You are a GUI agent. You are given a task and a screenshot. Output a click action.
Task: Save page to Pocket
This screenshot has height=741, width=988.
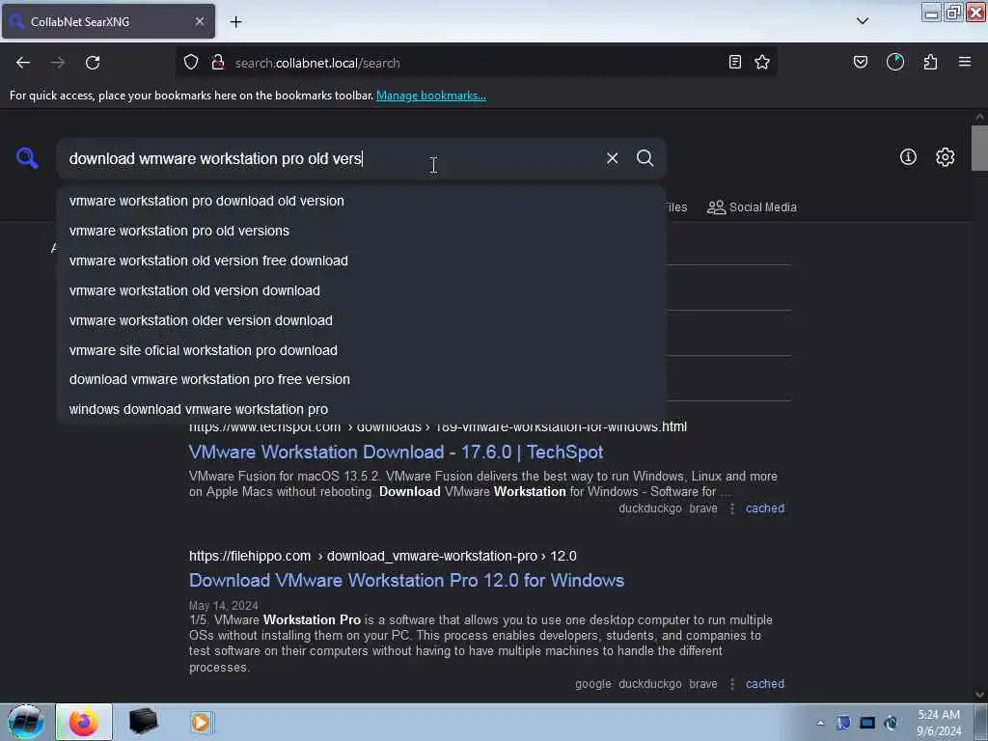point(861,62)
